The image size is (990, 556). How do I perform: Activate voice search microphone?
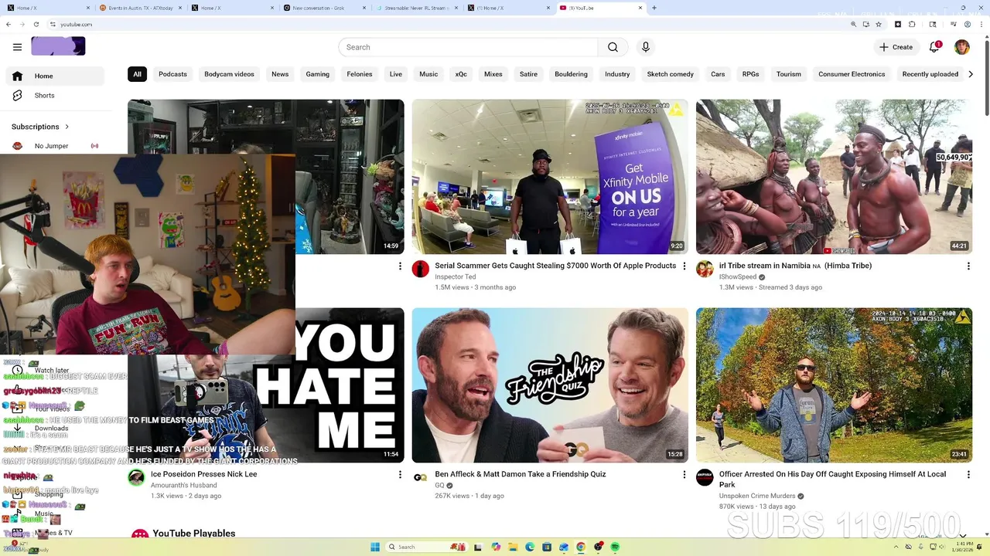(x=646, y=47)
